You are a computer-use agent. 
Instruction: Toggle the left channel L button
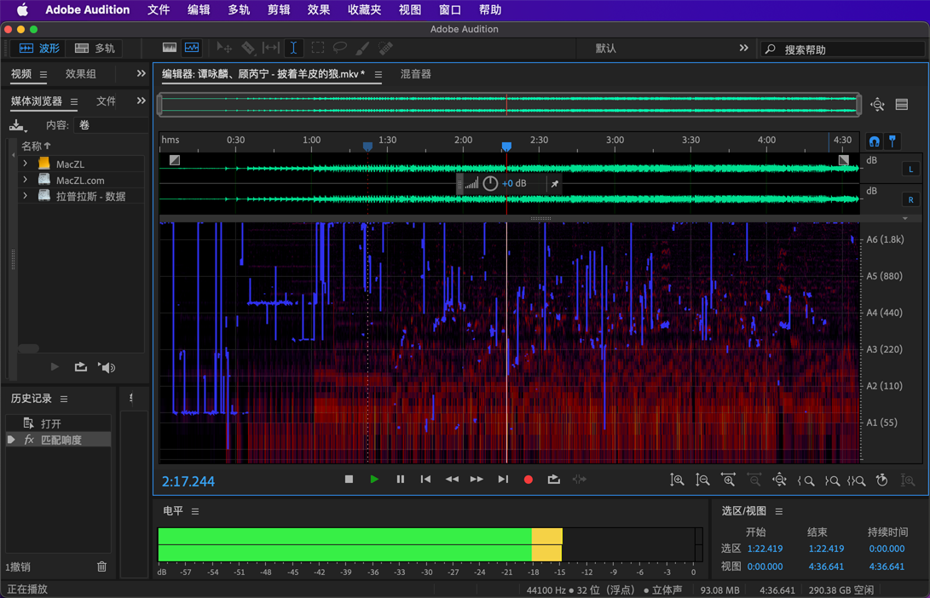point(910,169)
